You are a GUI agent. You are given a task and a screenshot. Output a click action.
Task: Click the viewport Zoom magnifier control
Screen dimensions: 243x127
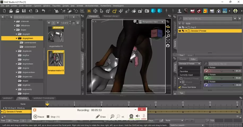[x=168, y=36]
